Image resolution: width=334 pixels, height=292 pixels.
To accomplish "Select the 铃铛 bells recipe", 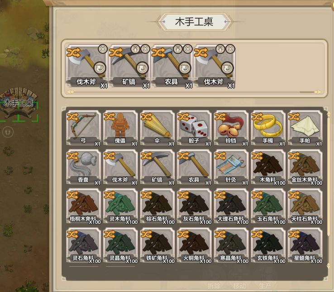I will tap(231, 128).
